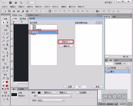Select the Brush tool
This screenshot has width=133, height=106.
click(x=7, y=37)
